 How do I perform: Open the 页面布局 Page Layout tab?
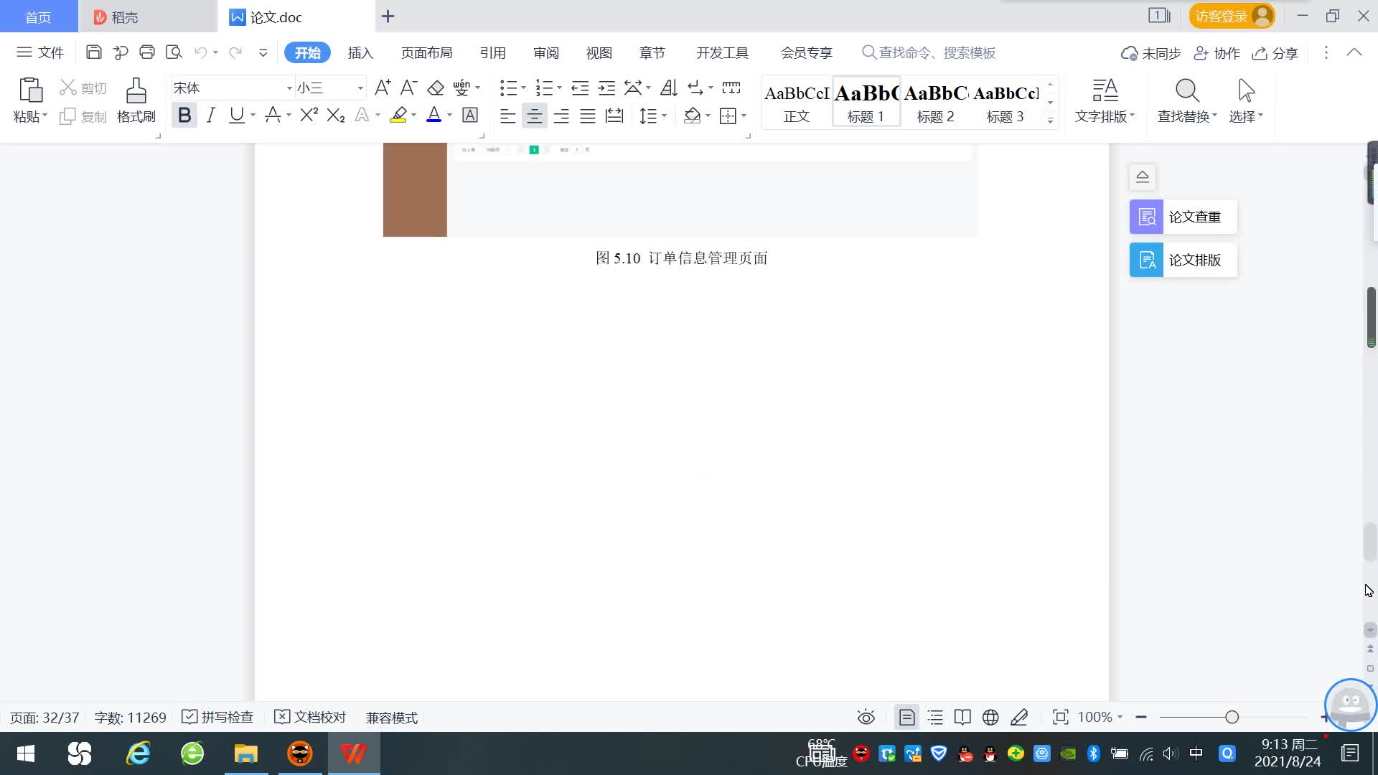(x=426, y=52)
